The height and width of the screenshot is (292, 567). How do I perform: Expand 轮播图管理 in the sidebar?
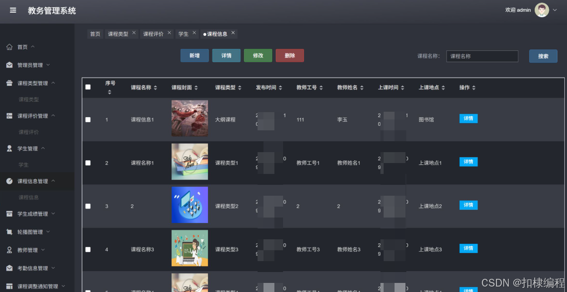point(48,232)
